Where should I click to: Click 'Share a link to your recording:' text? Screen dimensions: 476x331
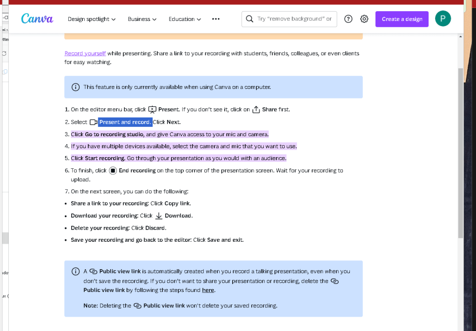click(110, 203)
